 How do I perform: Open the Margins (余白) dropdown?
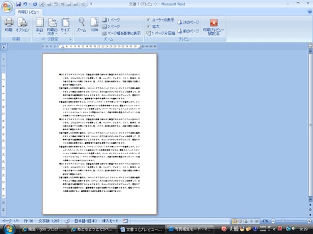(x=39, y=26)
